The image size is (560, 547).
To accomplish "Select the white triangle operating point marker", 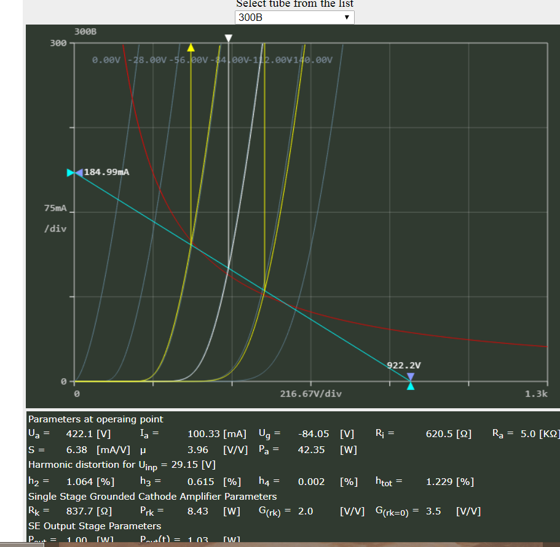I will [229, 38].
